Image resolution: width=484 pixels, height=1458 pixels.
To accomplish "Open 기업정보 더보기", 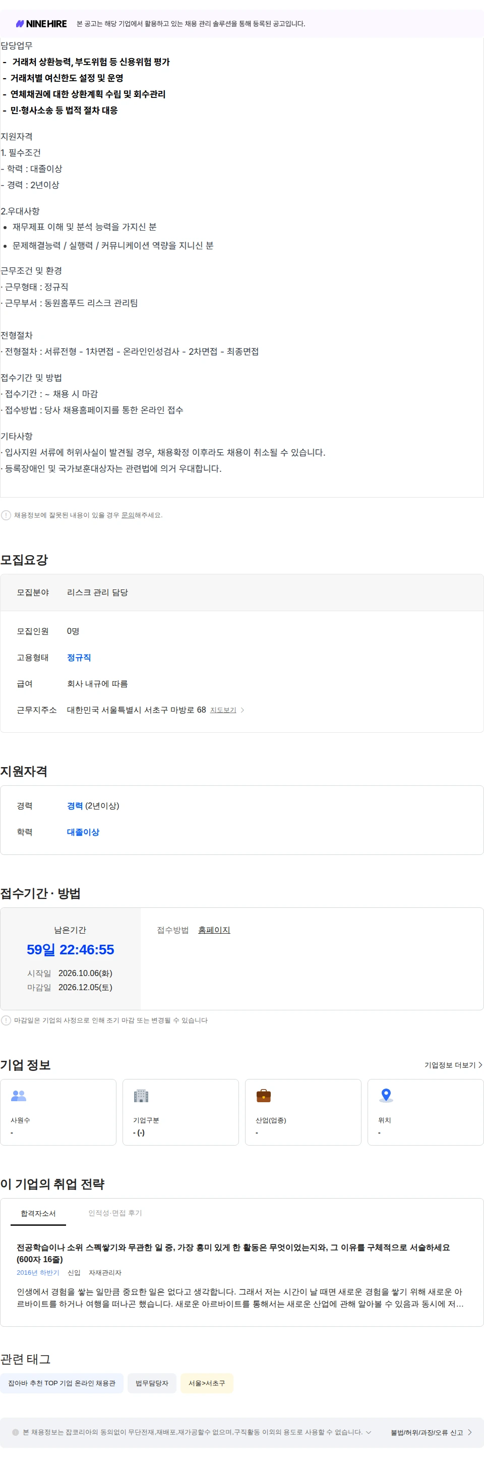I will click(x=453, y=1065).
